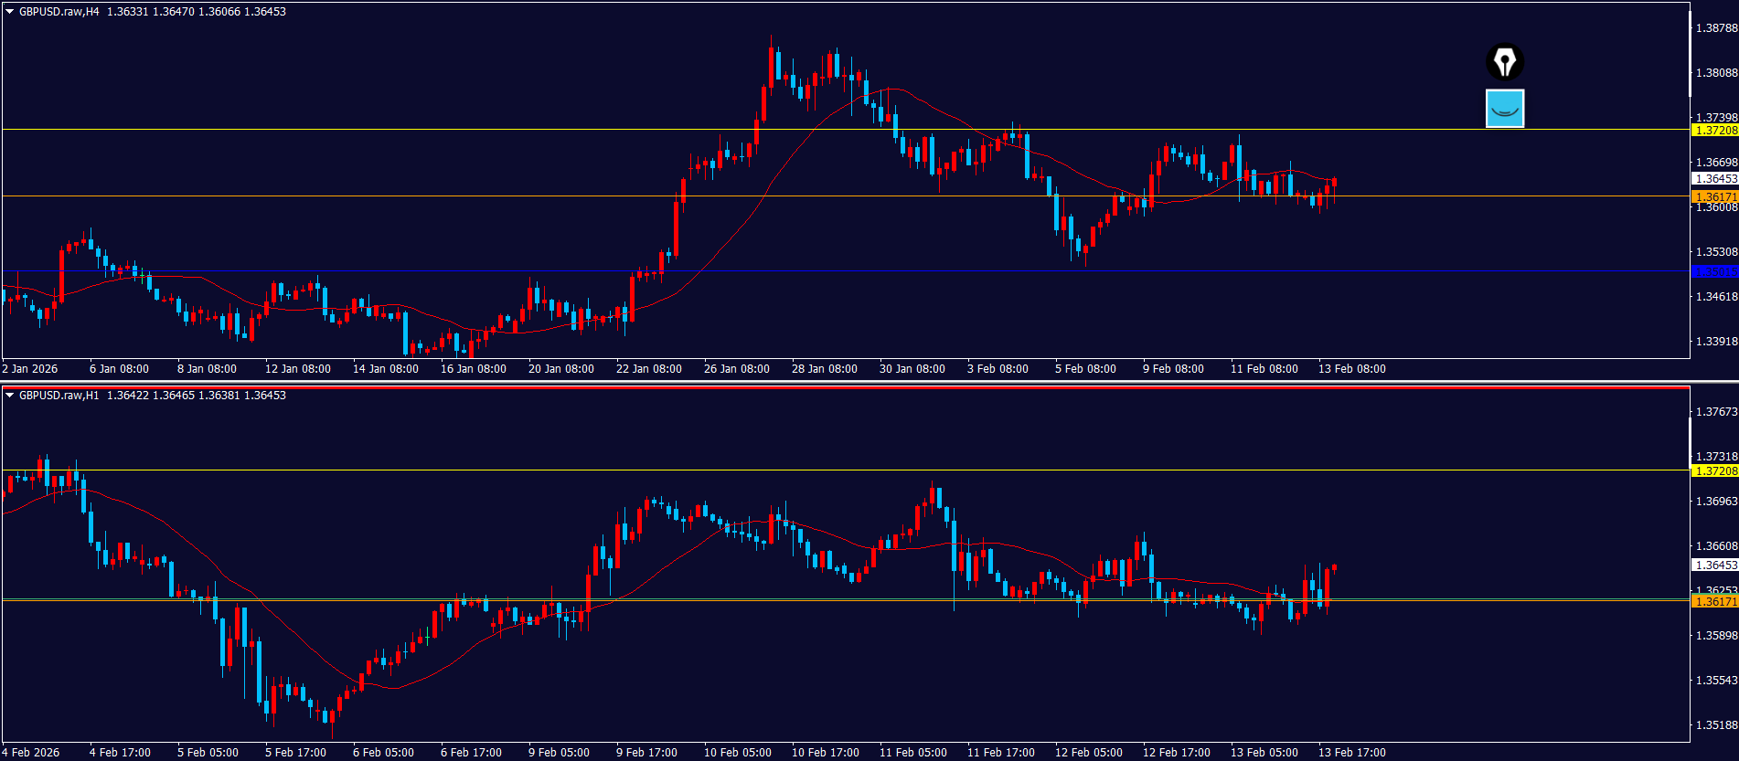
Task: Click the 1.38788 price level on H4 scale
Action: click(1716, 28)
